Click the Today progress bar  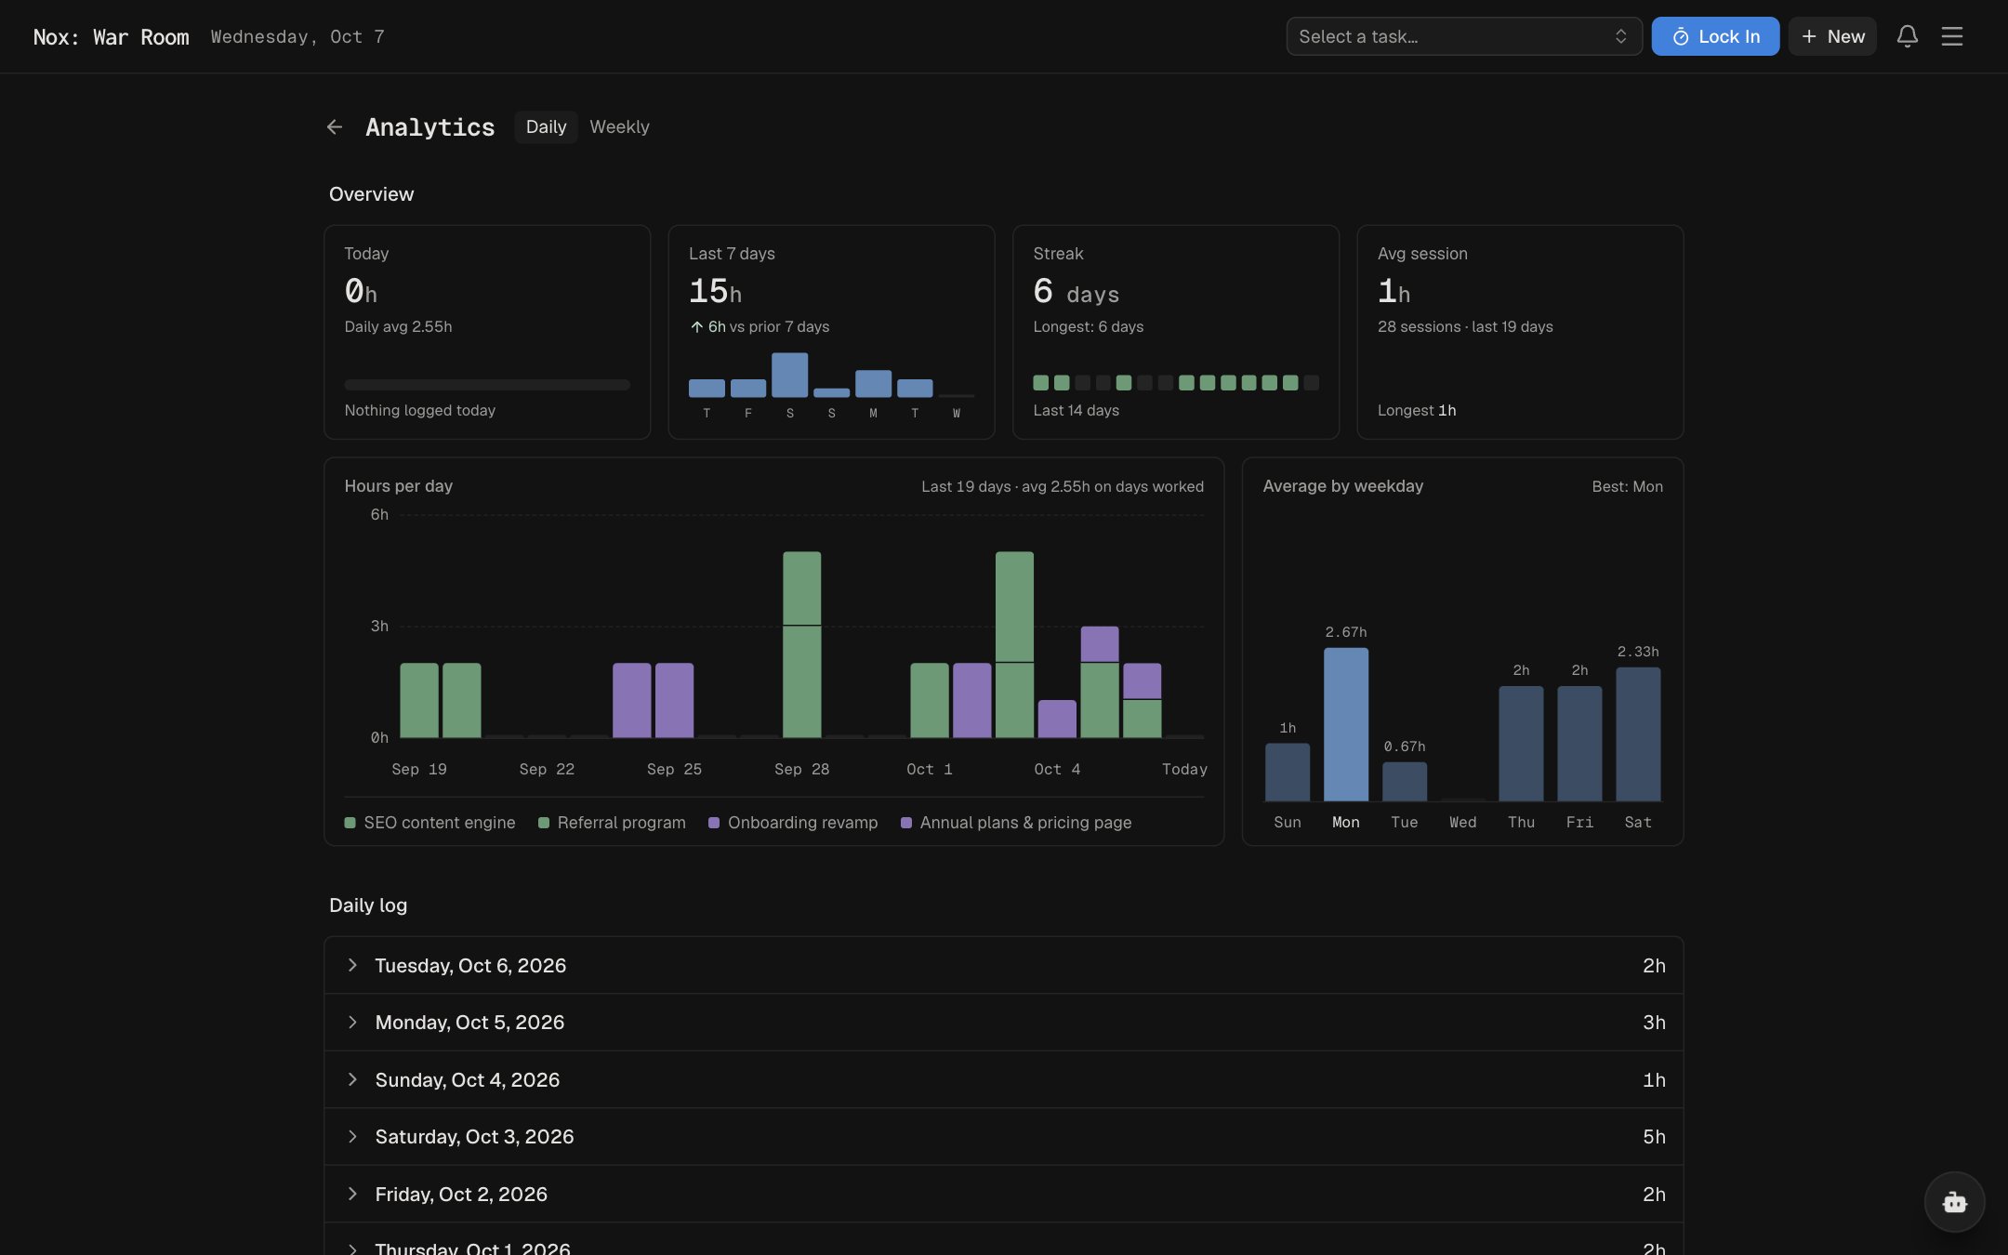(x=487, y=384)
